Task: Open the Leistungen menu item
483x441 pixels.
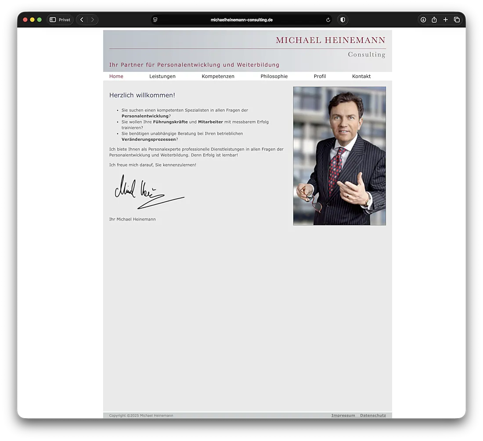Action: 162,76
